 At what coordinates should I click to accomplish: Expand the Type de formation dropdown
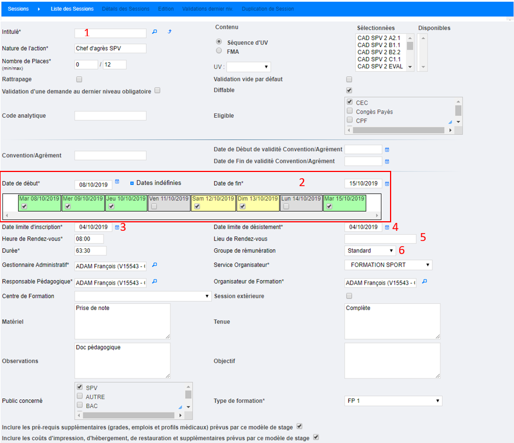pyautogui.click(x=393, y=401)
